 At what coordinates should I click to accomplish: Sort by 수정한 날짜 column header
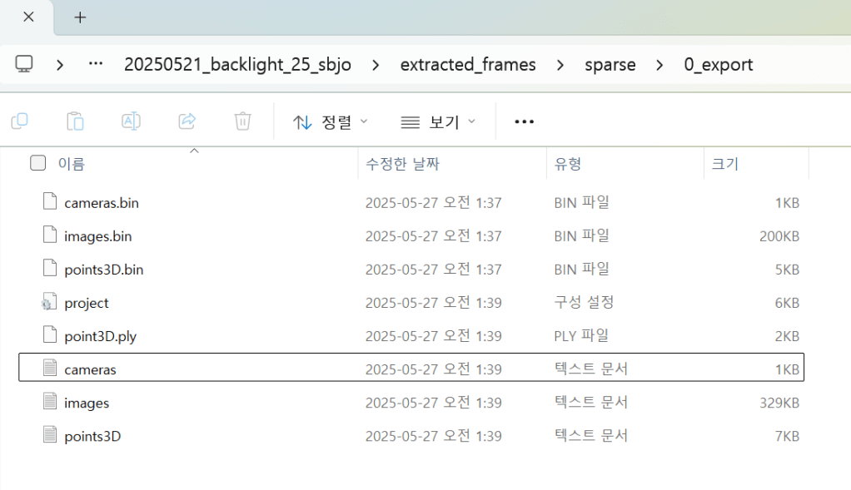pyautogui.click(x=402, y=164)
